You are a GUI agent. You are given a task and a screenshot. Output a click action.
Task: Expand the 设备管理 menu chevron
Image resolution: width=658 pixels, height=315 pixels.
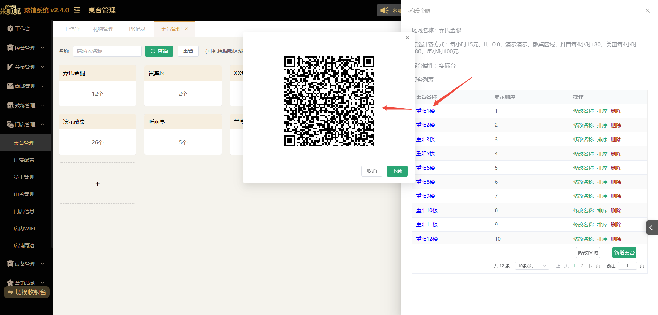42,264
